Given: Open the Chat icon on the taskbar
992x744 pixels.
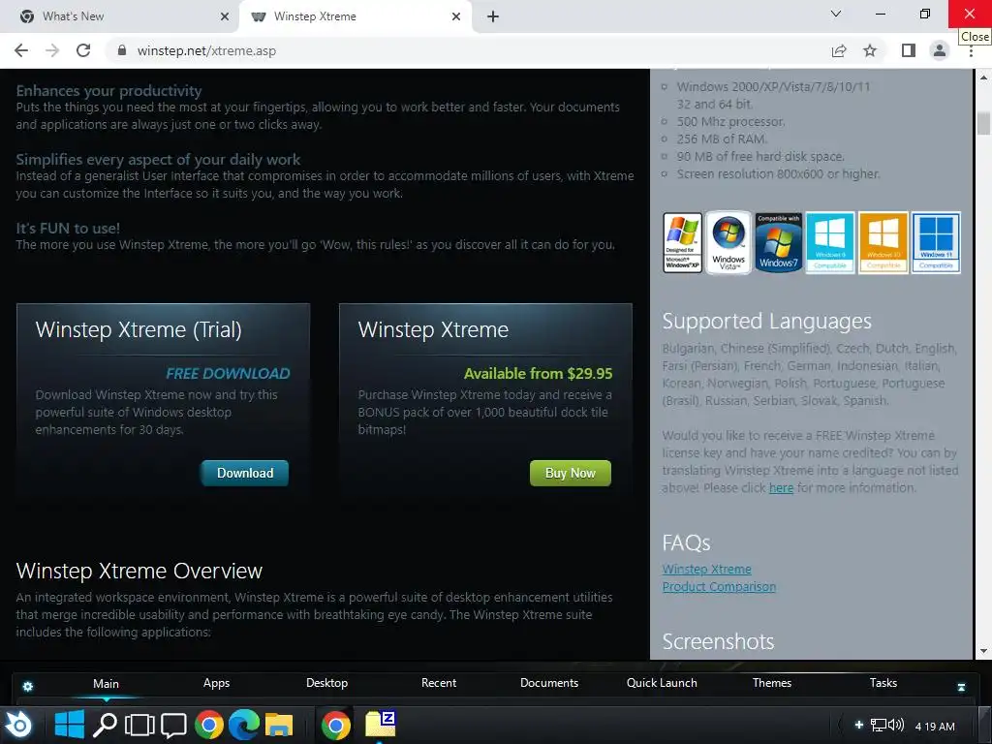Looking at the screenshot, I should tap(173, 725).
